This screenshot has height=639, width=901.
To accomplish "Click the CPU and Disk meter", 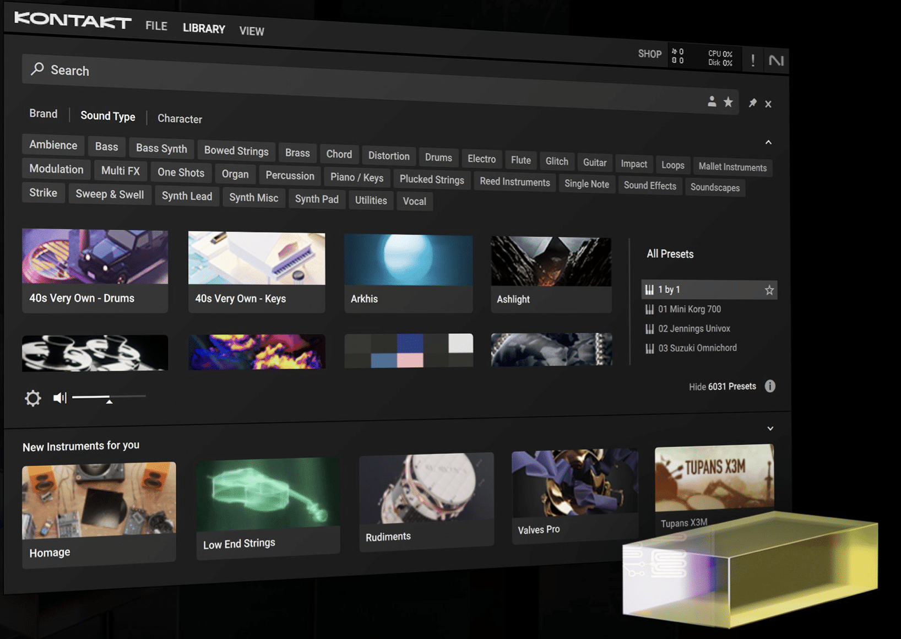I will 720,58.
